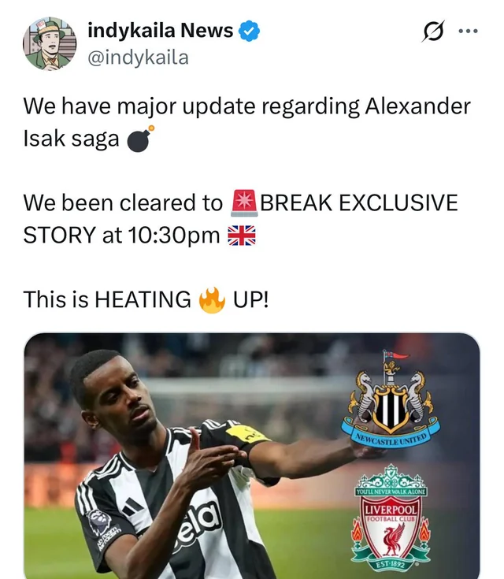Click the BREAK EXCLUSIVE STORY text

[241, 219]
